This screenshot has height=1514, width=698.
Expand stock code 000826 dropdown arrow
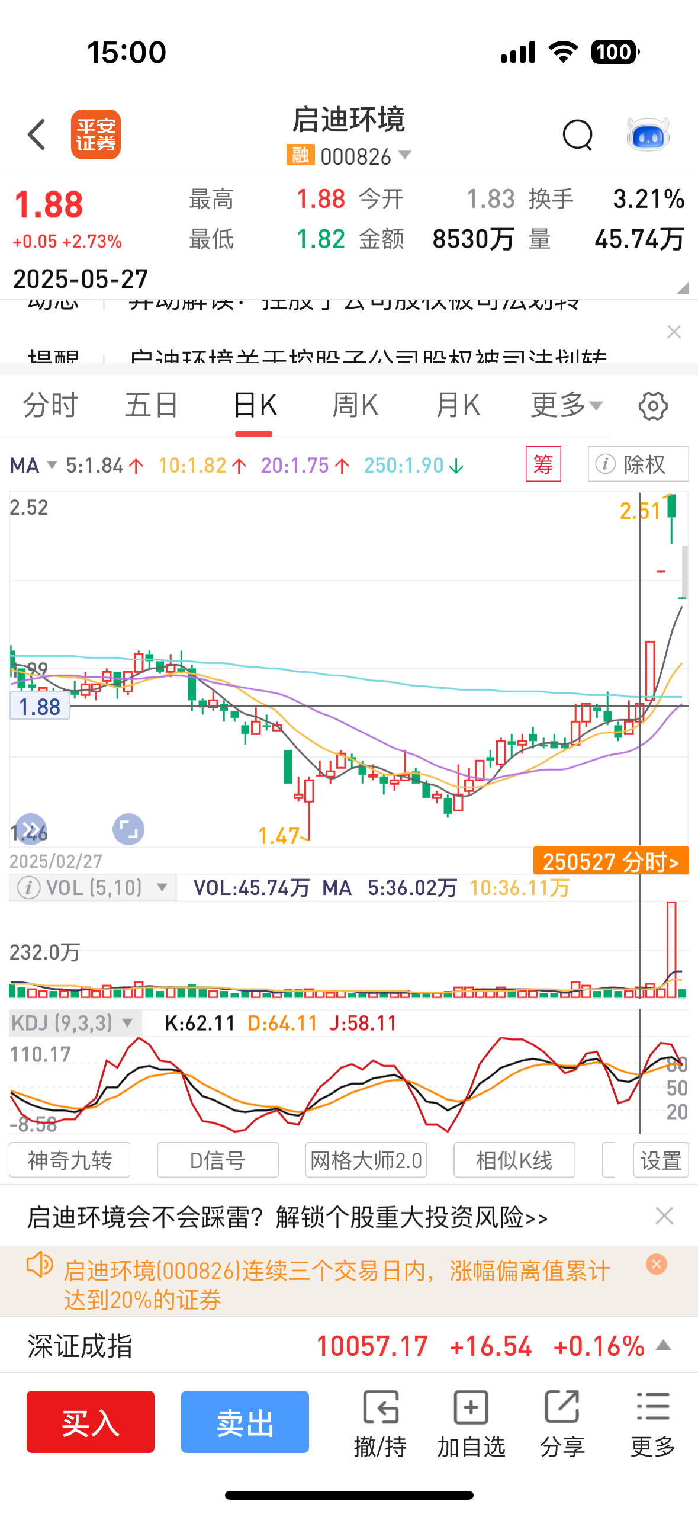click(x=405, y=155)
